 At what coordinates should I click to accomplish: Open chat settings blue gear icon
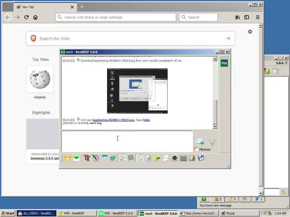pyautogui.click(x=113, y=158)
